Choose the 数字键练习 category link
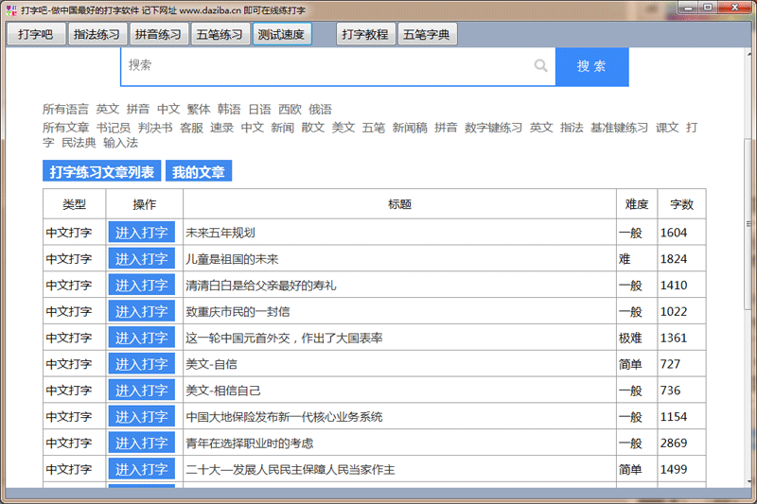The width and height of the screenshot is (757, 504). pos(493,128)
